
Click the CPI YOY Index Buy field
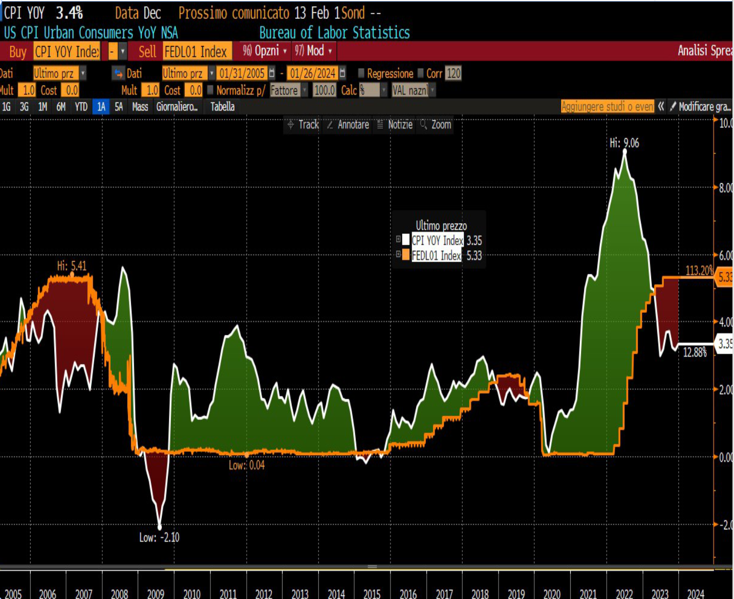click(x=67, y=51)
